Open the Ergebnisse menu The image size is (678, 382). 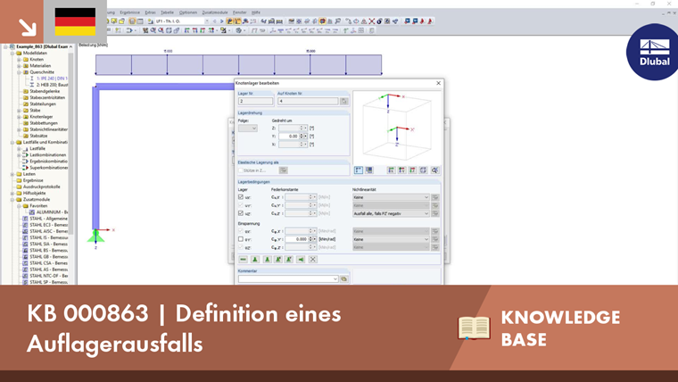click(x=129, y=12)
